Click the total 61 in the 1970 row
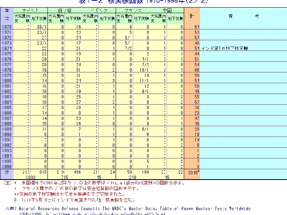 197,27
